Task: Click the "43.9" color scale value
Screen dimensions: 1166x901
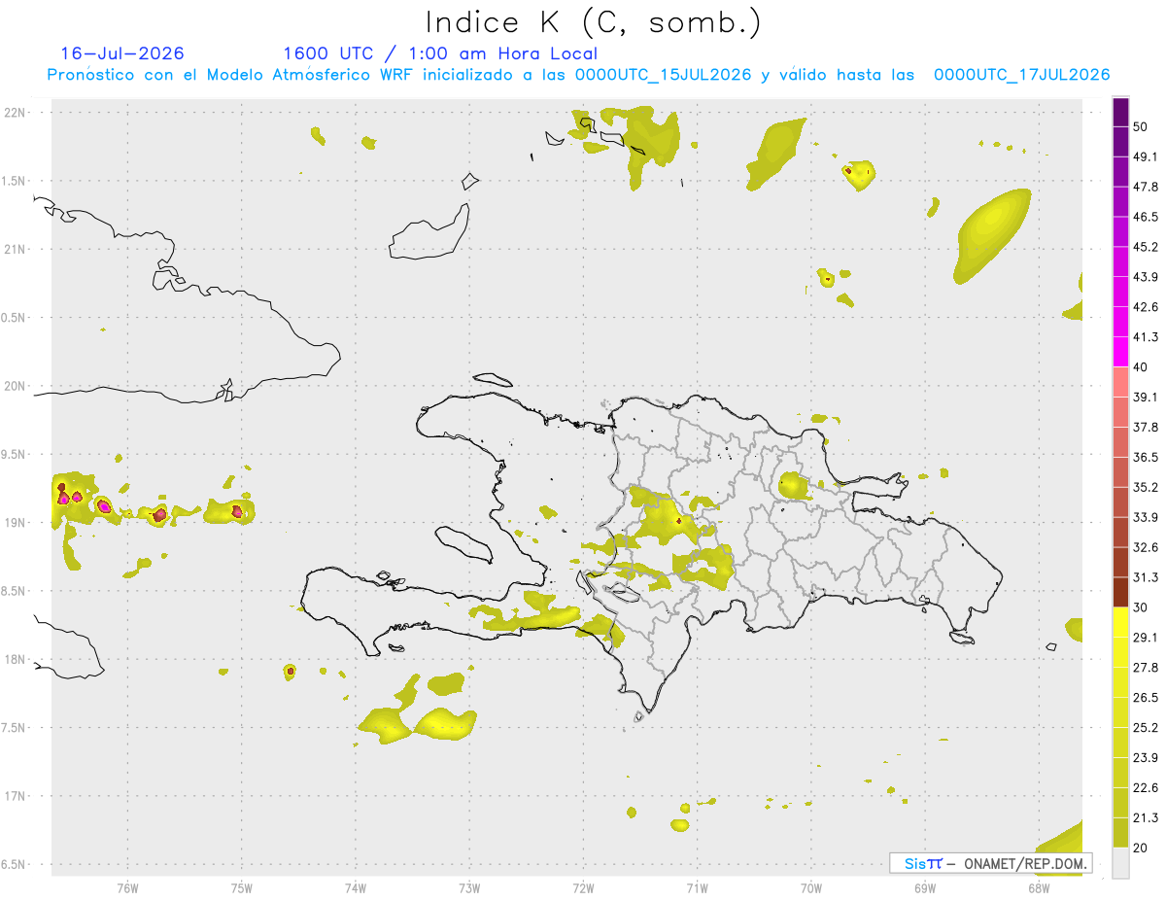Action: 1147,277
